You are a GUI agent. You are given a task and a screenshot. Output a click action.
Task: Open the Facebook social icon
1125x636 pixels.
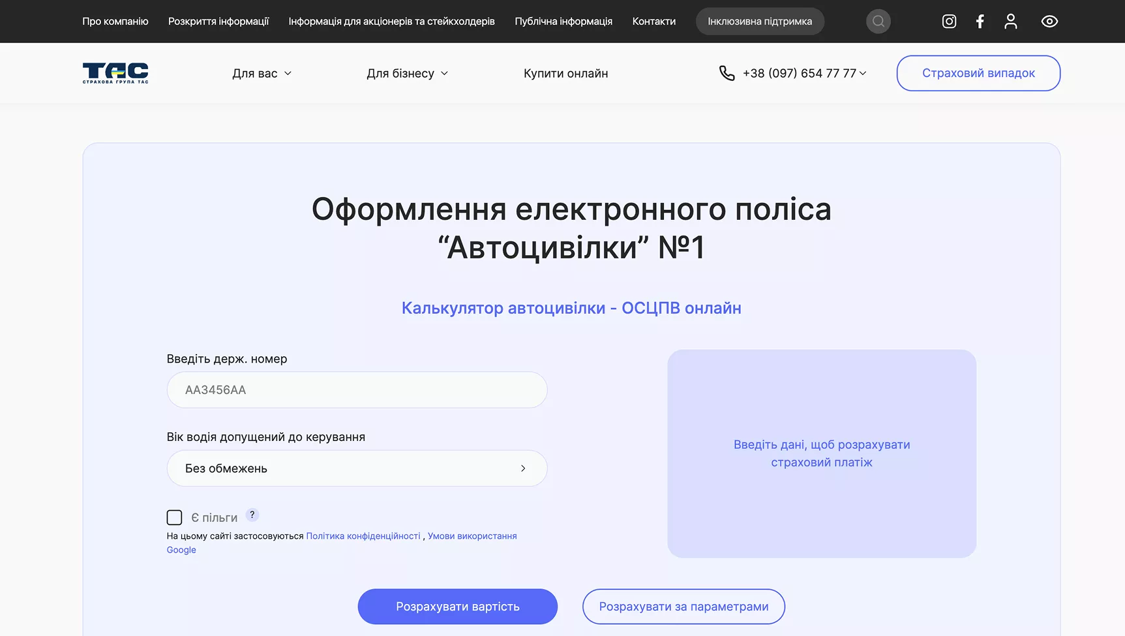[980, 21]
